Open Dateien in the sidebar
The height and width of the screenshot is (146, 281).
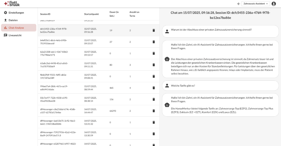pyautogui.click(x=19, y=20)
